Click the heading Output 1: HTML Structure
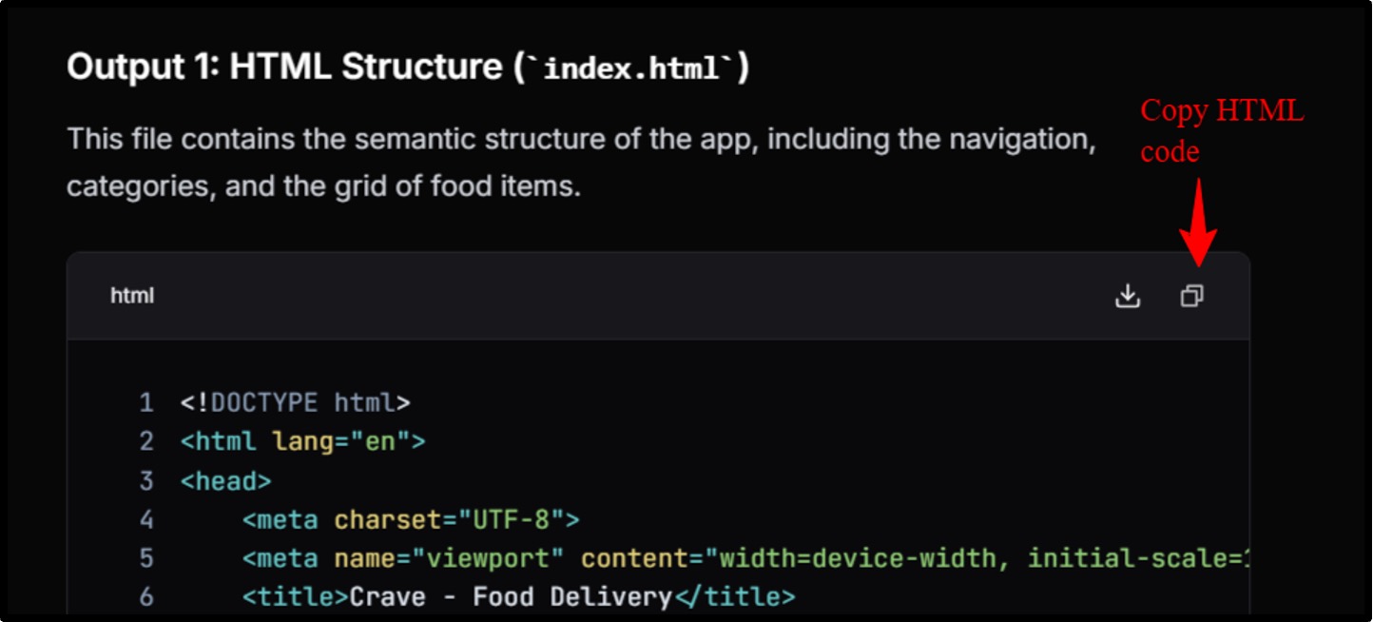Screen dimensions: 1373x622 (285, 65)
